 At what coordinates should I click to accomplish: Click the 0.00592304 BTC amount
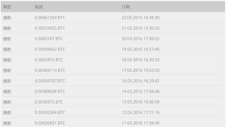50,113
